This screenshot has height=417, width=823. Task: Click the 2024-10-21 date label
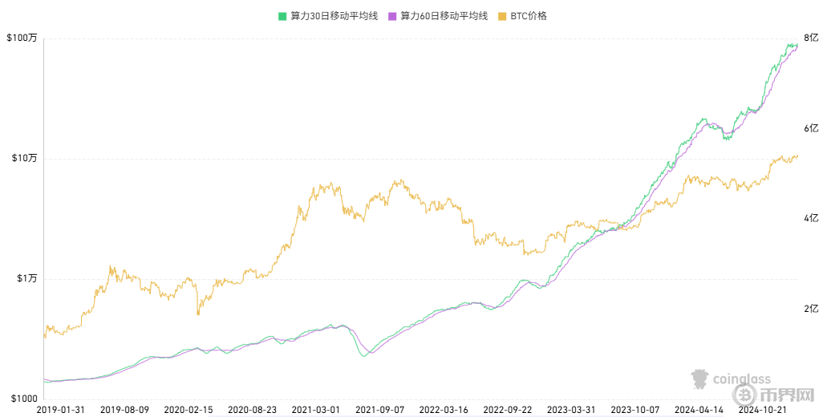(x=763, y=409)
